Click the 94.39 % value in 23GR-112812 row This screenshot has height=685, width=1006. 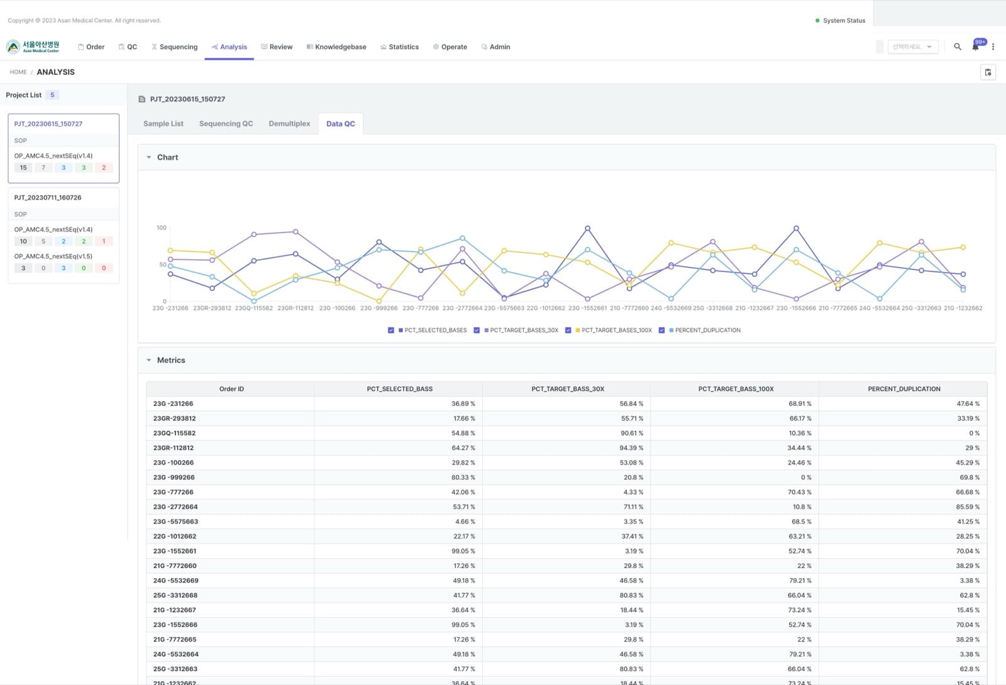[631, 448]
